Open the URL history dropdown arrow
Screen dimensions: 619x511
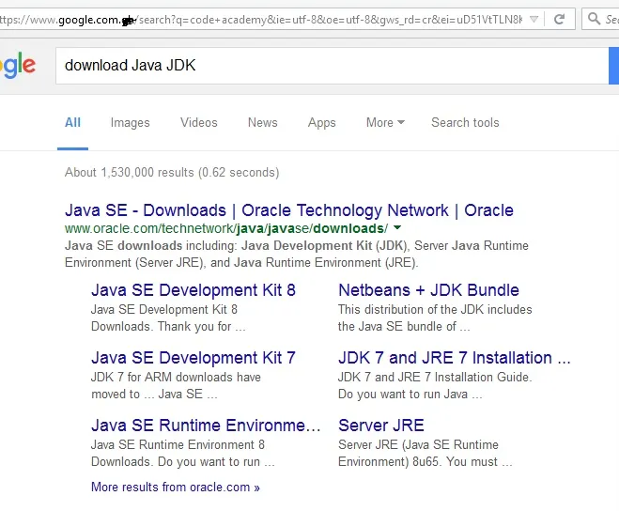(534, 19)
